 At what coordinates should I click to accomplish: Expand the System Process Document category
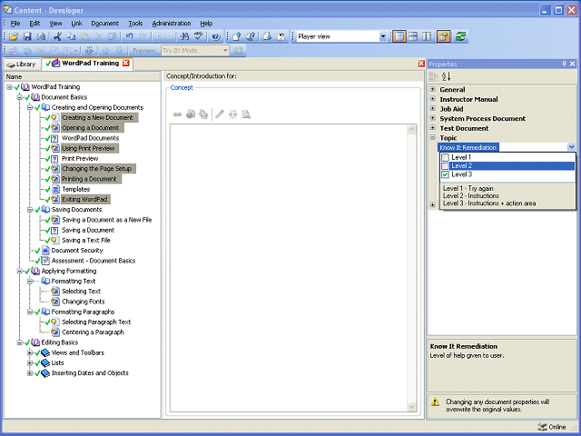[x=432, y=118]
